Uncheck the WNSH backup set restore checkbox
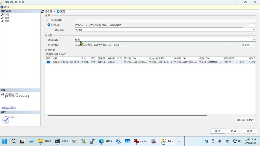Viewport: 260px width, 146px height. [x=48, y=62]
